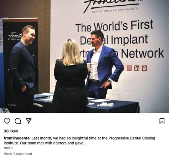Click "The World's First" headline text
169x157 pixels.
tap(114, 26)
